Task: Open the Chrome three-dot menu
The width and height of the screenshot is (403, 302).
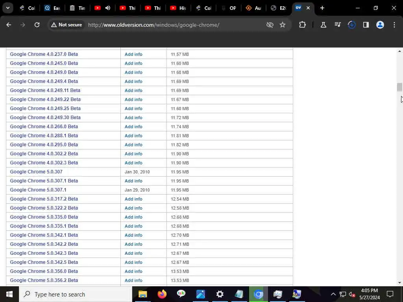Action: coord(394,25)
